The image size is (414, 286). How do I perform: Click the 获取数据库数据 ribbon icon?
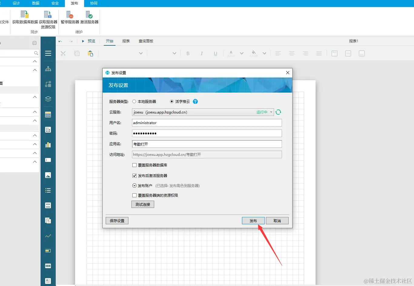click(x=25, y=14)
